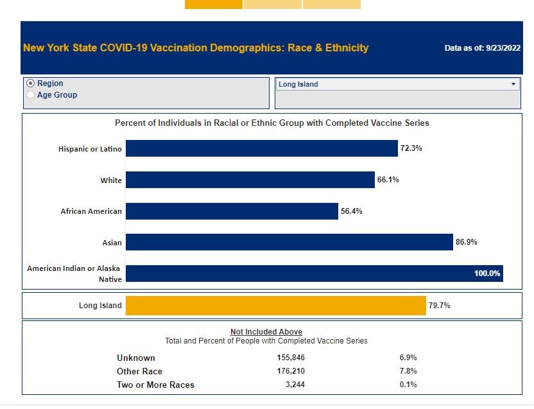Click the Data as of 9/23/2022 text

[482, 48]
